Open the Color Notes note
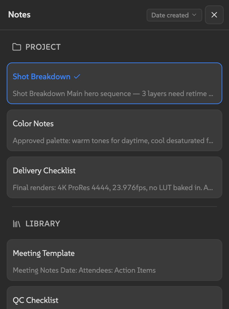 coord(114,130)
